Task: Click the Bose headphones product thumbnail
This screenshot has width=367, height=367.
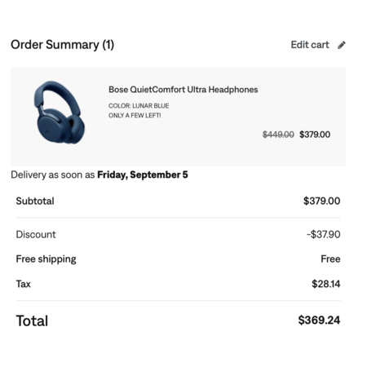Action: click(x=60, y=113)
